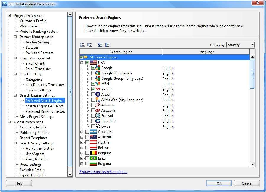The image size is (266, 192).
Task: Click the Check All search engines icon
Action: pos(100,45)
